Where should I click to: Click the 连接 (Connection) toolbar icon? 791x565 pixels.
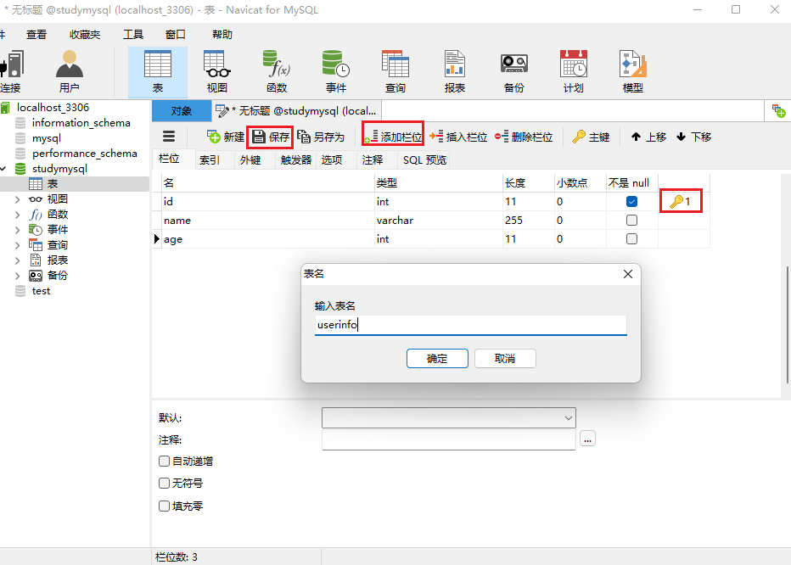[11, 71]
